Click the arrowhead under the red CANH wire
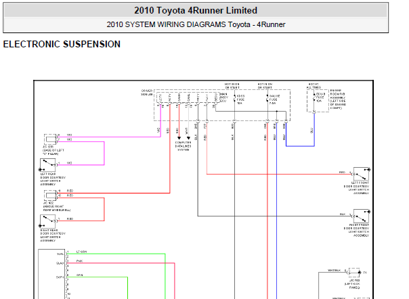This screenshot has width=409, height=299. [179, 138]
